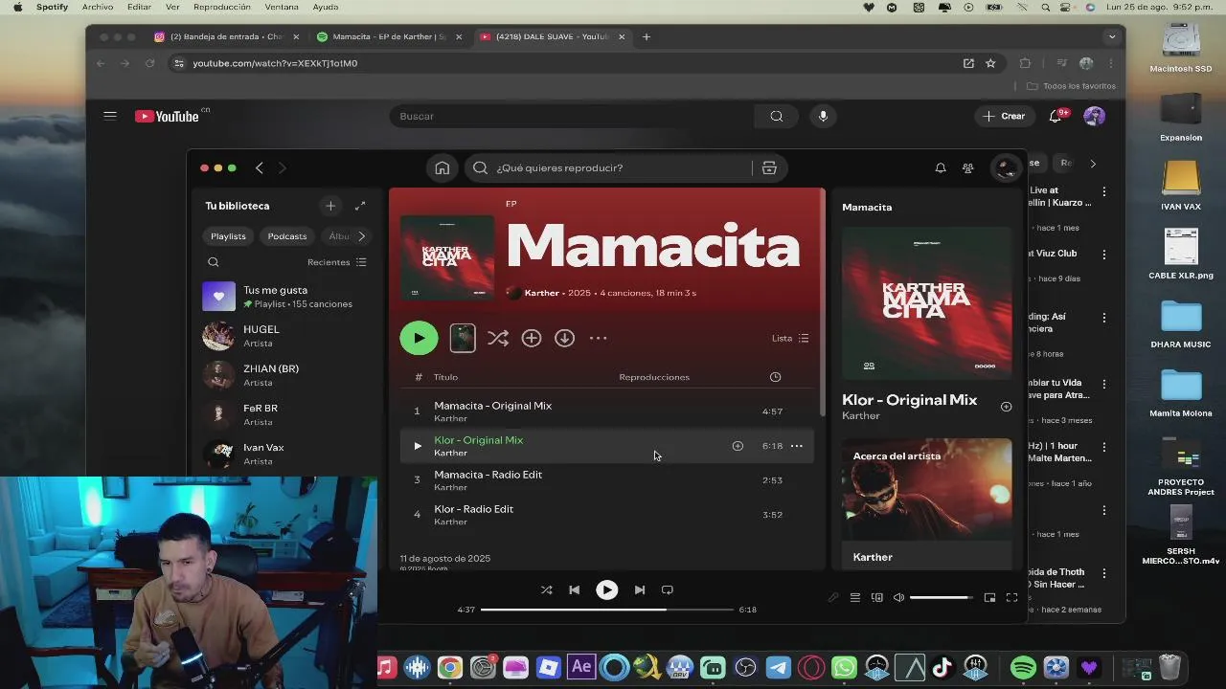
Task: Toggle shuffle next to the green play button
Action: pos(498,338)
